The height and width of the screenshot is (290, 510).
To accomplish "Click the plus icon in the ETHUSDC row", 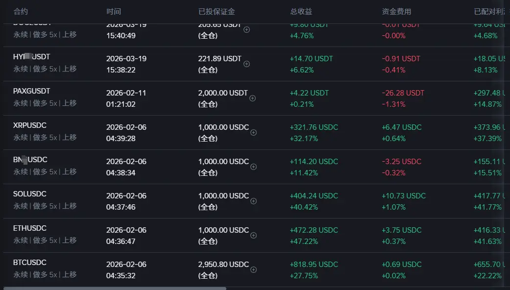I will click(254, 235).
